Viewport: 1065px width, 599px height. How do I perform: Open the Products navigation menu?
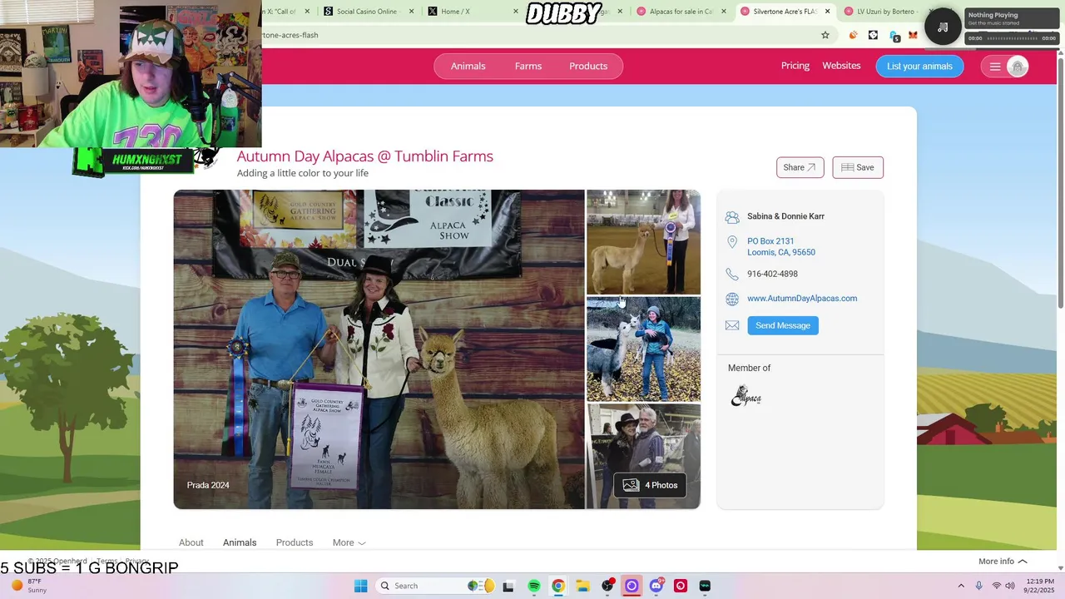point(588,66)
